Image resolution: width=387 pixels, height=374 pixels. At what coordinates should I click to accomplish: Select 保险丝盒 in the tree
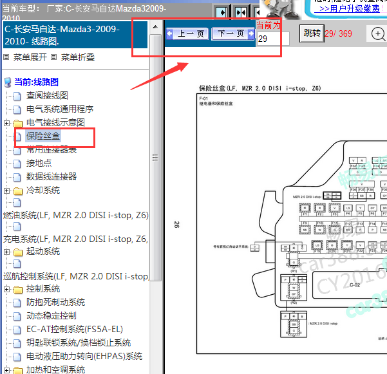pyautogui.click(x=43, y=136)
